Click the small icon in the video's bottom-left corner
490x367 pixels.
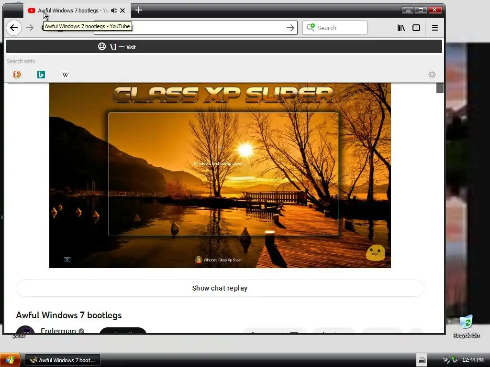67,259
